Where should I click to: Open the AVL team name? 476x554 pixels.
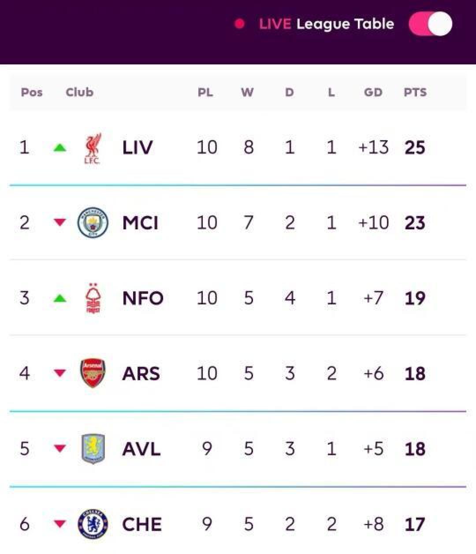pyautogui.click(x=141, y=449)
